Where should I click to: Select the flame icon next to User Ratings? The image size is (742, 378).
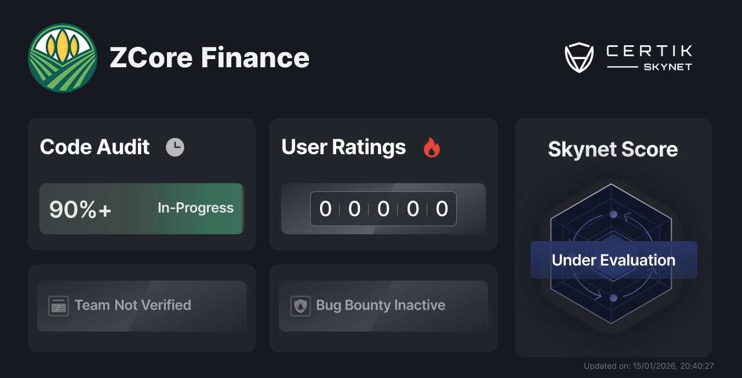pyautogui.click(x=431, y=148)
